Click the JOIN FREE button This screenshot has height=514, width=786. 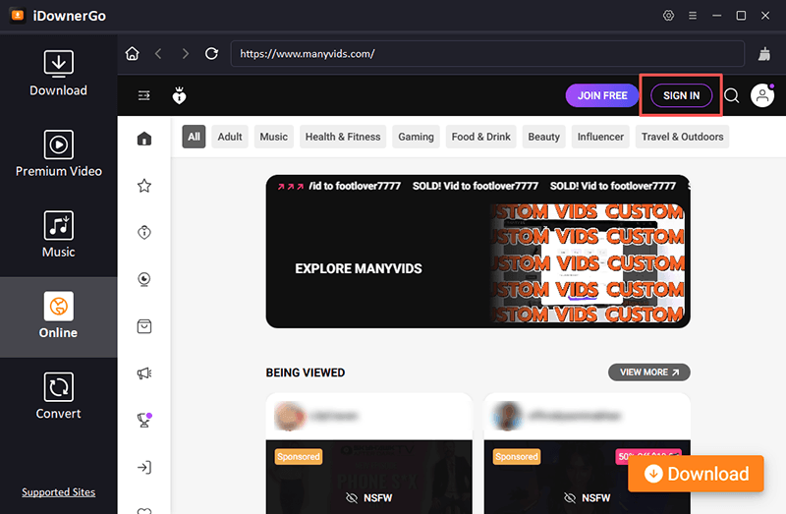pyautogui.click(x=602, y=95)
